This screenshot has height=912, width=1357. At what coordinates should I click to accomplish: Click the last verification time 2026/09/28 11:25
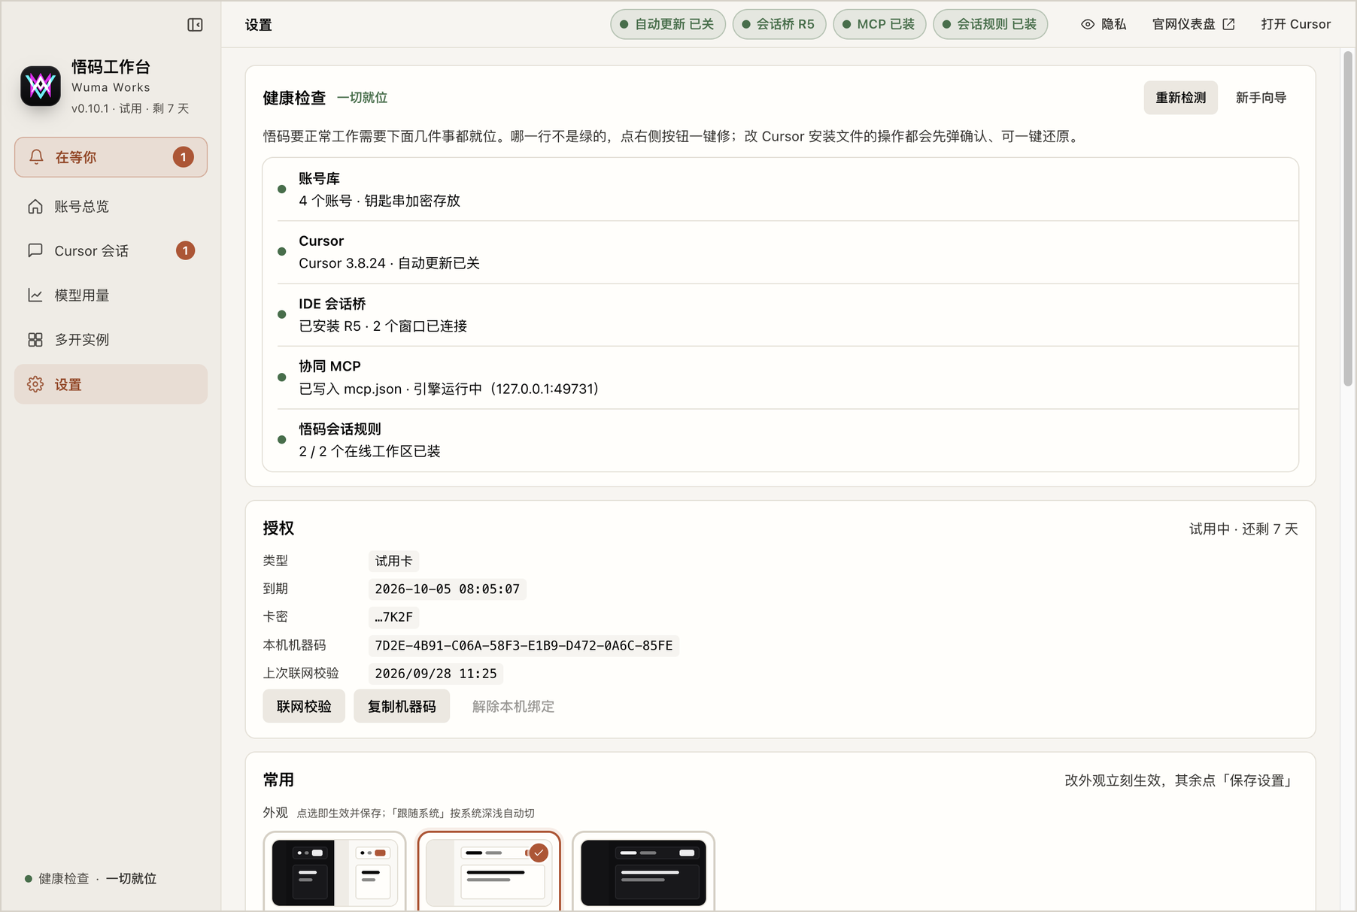coord(436,673)
